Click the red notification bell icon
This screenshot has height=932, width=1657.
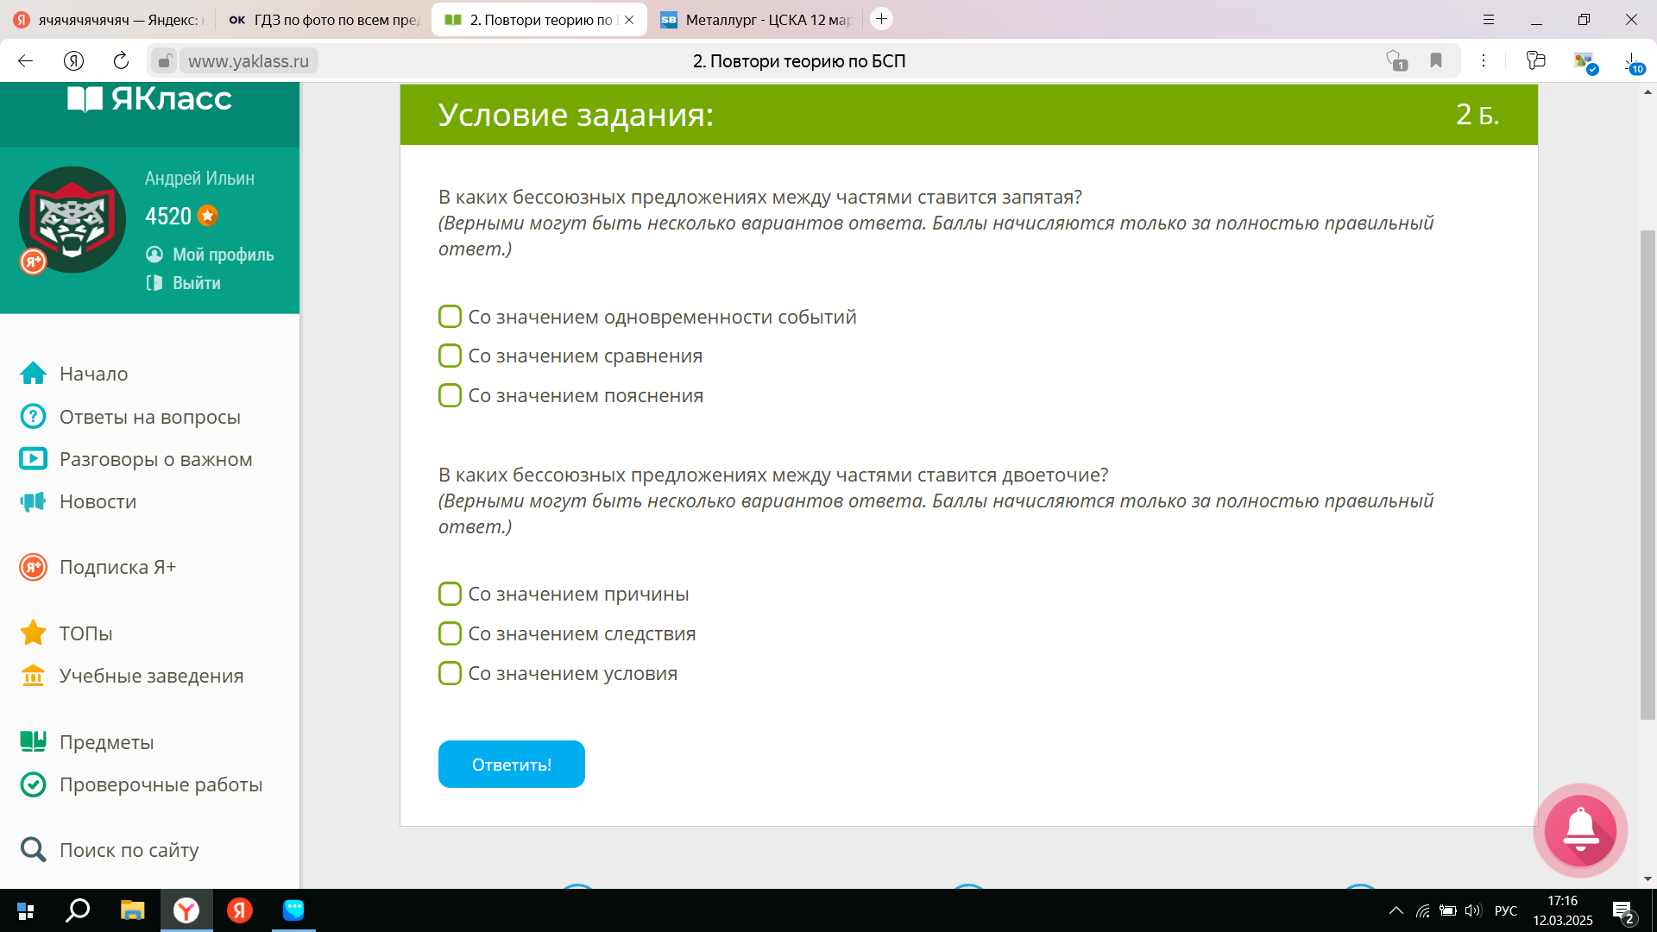[x=1580, y=830]
